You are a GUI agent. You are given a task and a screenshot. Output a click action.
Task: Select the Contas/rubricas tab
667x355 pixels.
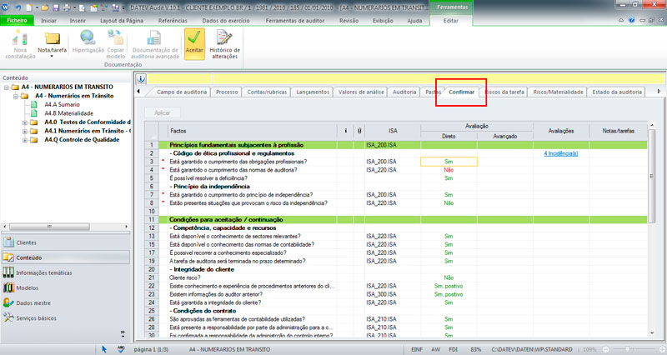pyautogui.click(x=267, y=92)
